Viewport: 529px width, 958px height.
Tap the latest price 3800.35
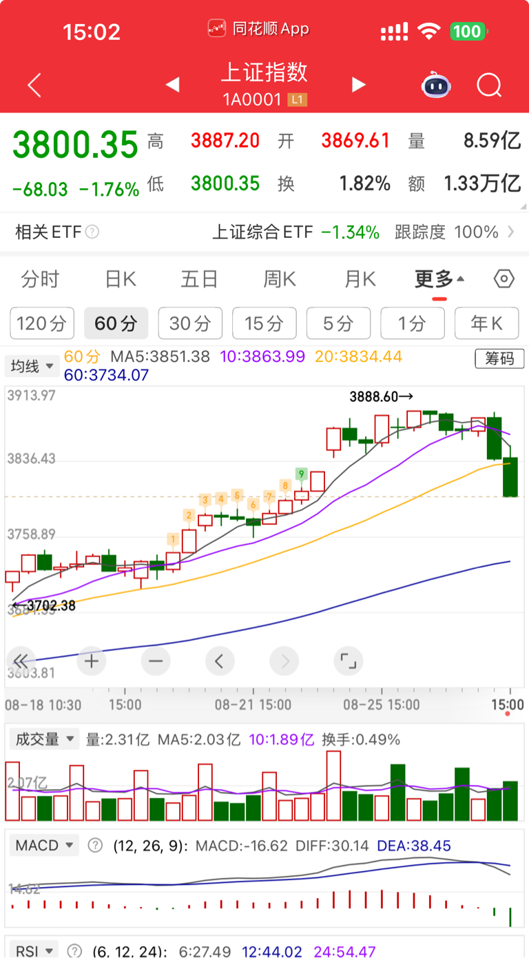[x=76, y=146]
